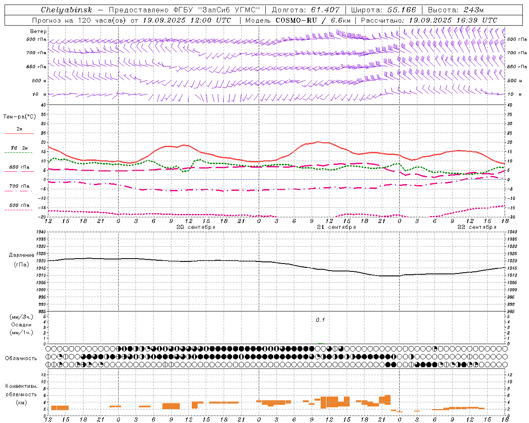Click the '(мм/1ч.)' precipitation unit label
Image resolution: width=529 pixels, height=423 pixels.
coord(21,333)
